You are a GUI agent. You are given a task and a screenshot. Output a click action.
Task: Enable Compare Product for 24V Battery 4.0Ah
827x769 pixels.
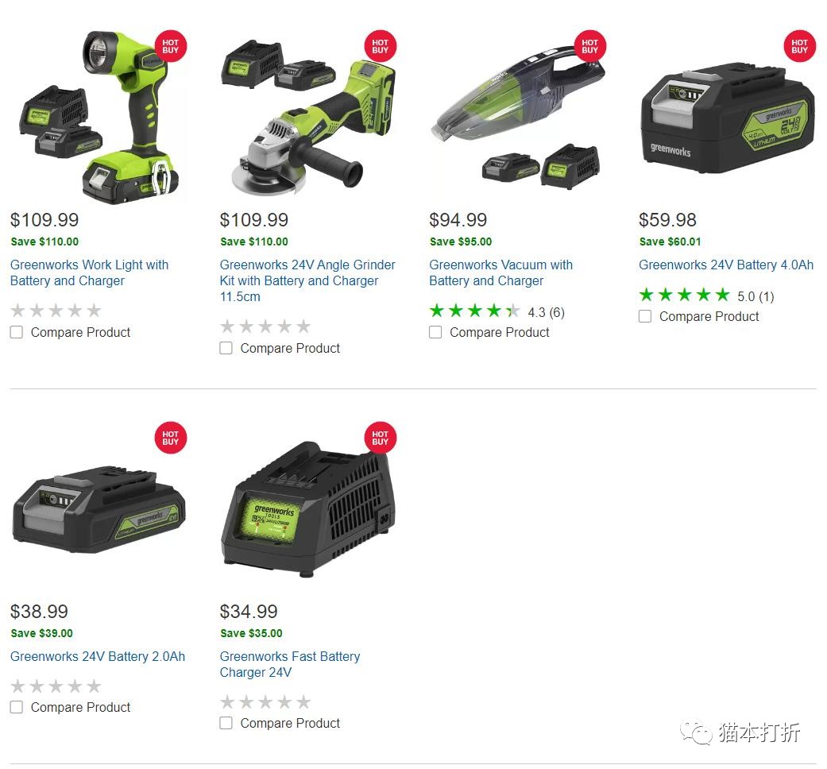coord(644,316)
